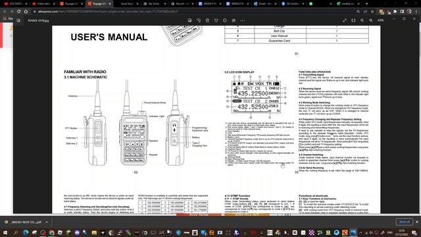Enter full screen with the expand arrows icon
This screenshot has width=421, height=237.
345,20
